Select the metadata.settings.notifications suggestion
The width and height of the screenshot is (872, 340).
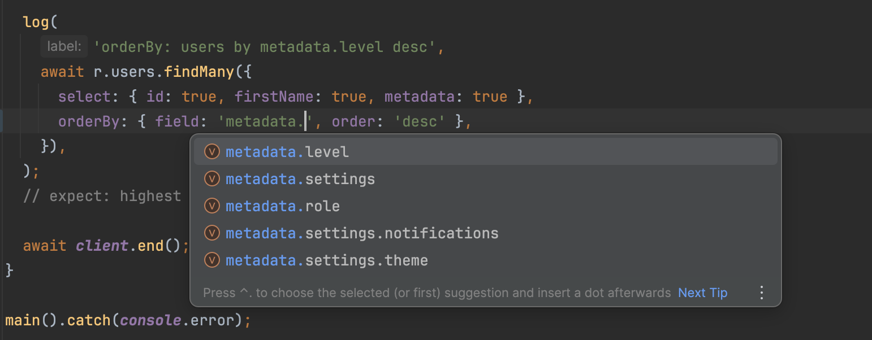[x=362, y=233]
